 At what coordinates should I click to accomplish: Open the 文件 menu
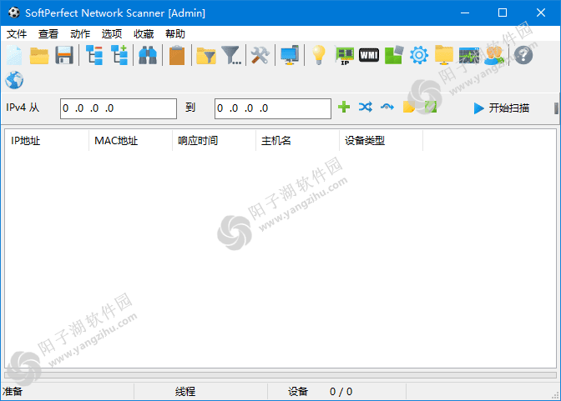tap(17, 34)
